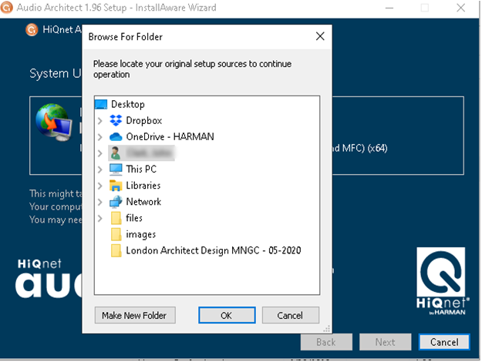Click the Network icon

116,202
